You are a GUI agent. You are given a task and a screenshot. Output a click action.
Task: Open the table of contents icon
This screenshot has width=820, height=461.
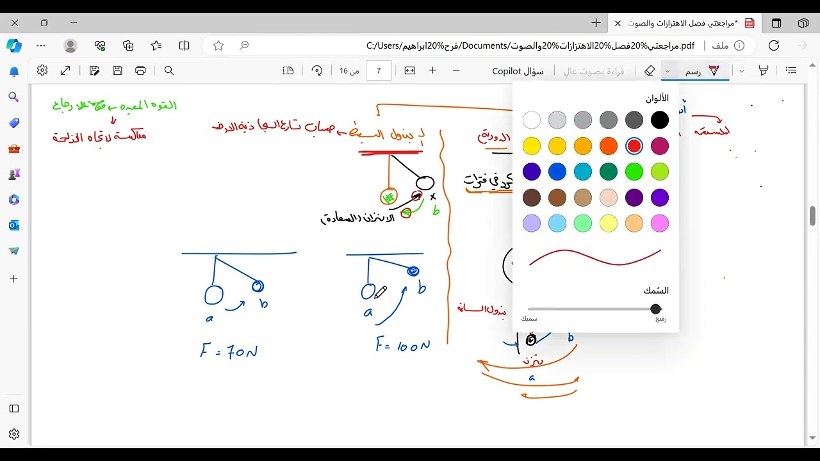click(791, 70)
